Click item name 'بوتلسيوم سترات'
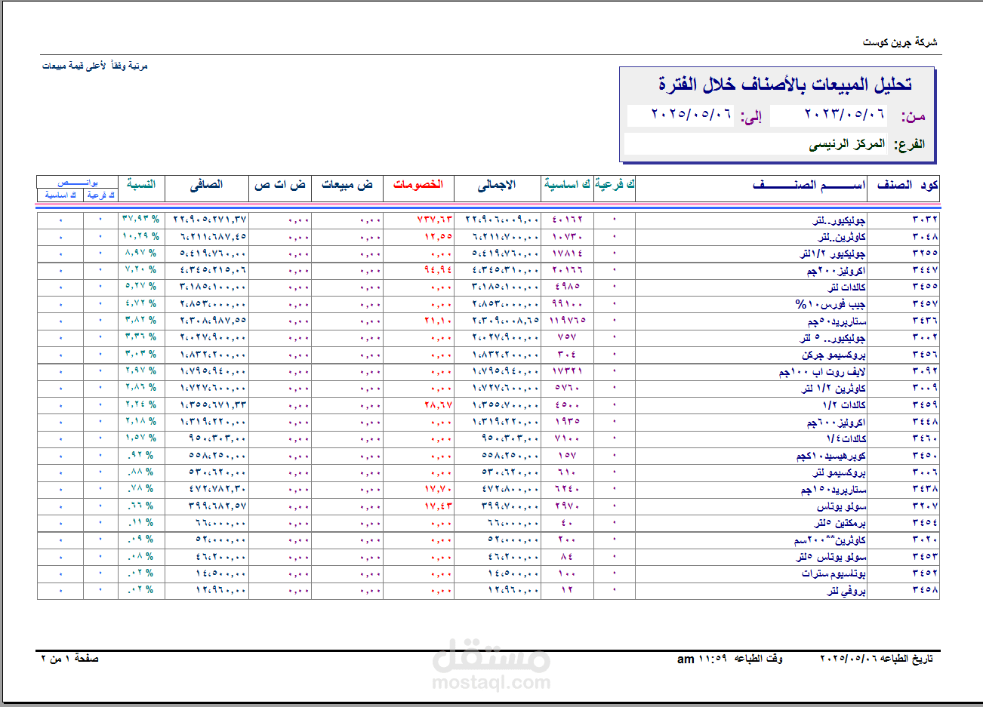Viewport: 983px width, 707px height. [x=834, y=573]
